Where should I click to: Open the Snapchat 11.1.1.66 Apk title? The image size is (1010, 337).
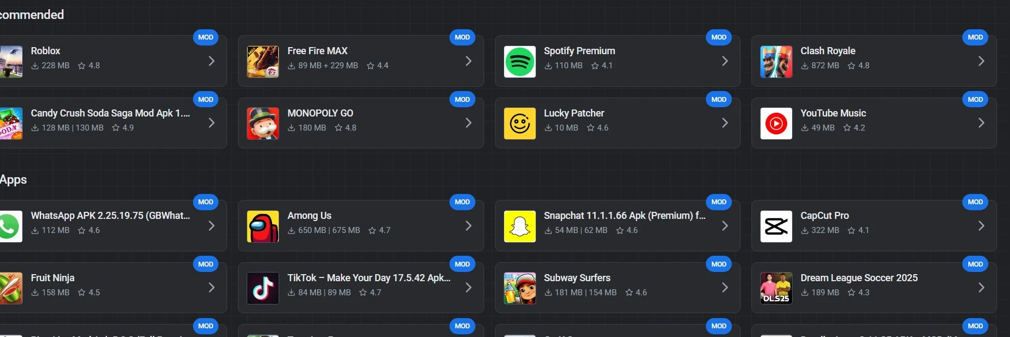625,216
